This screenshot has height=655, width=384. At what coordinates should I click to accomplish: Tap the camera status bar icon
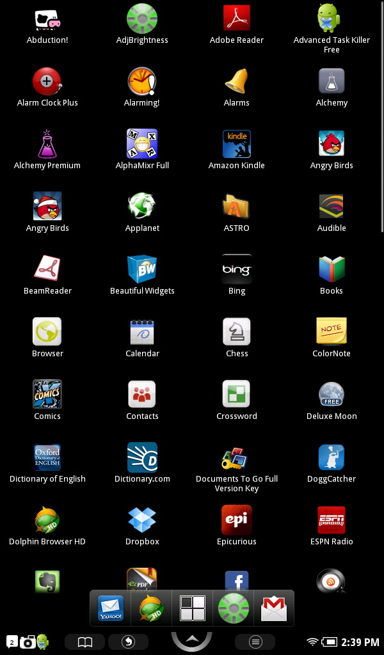point(28,642)
